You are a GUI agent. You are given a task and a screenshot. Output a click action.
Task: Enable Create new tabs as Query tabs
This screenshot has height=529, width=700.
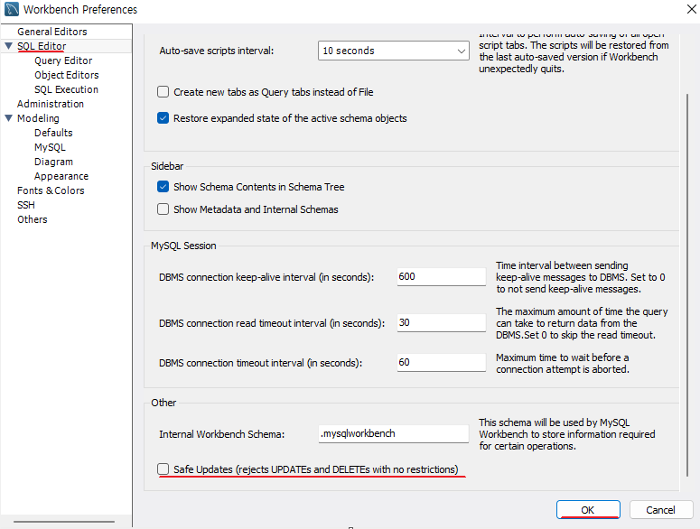(163, 92)
